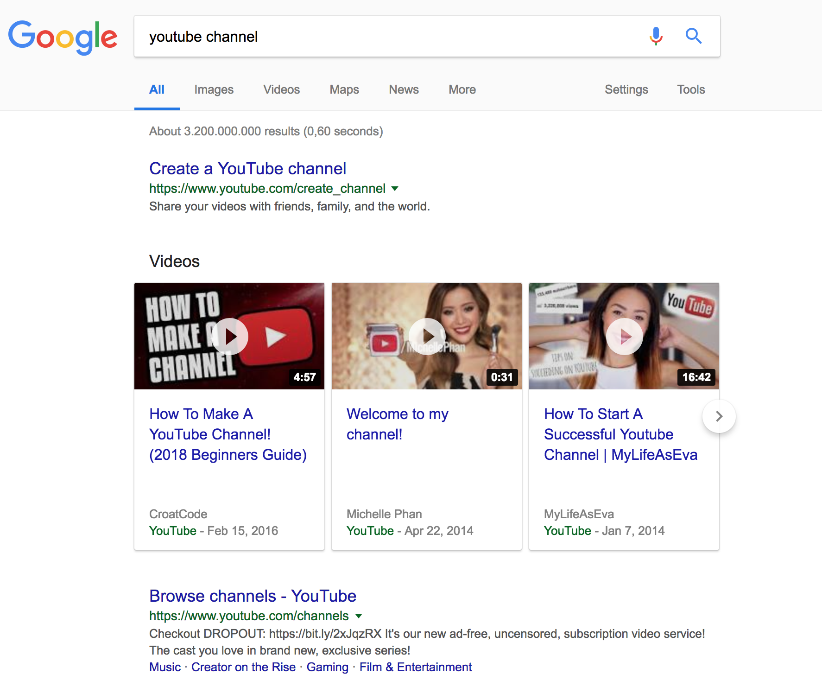This screenshot has height=687, width=822.
Task: Expand dropdown arrow beside youtube.com/channels URL
Action: [x=358, y=616]
